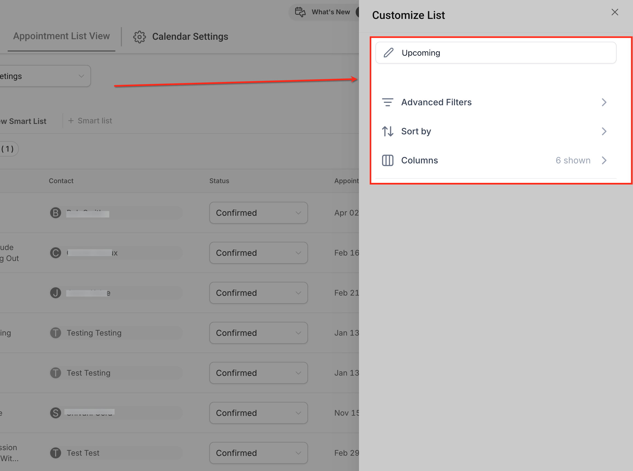Click the Advanced Filters funnel icon
Image resolution: width=633 pixels, height=471 pixels.
pyautogui.click(x=387, y=102)
